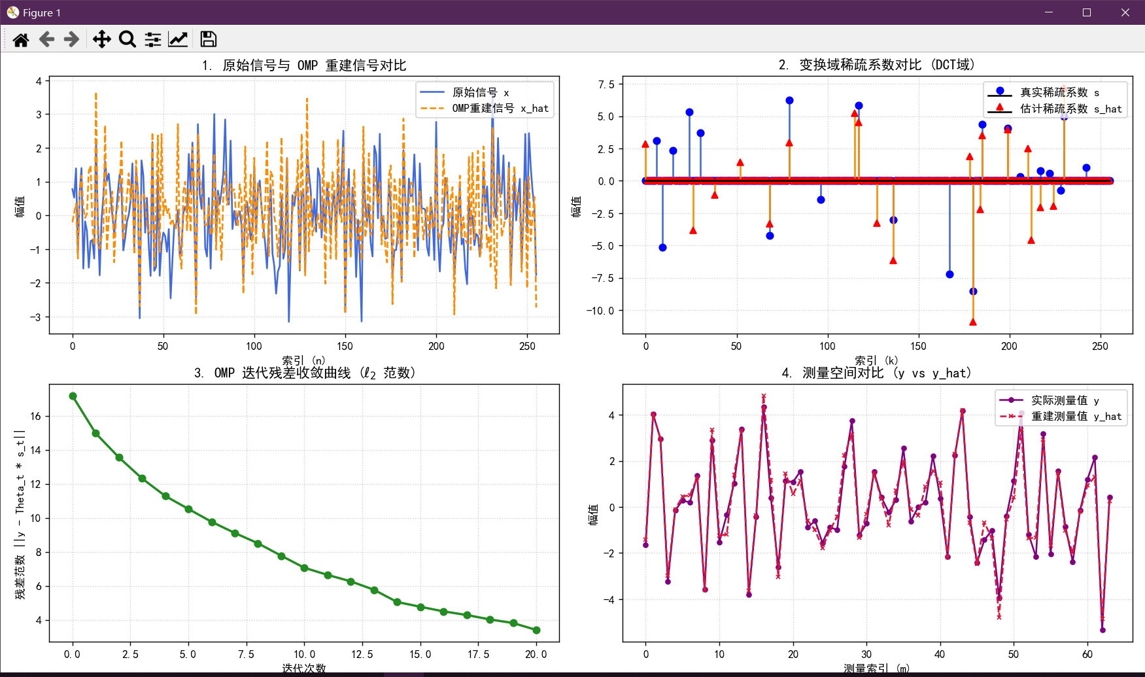Close the Figure 1 window
Image resolution: width=1145 pixels, height=677 pixels.
coord(1125,12)
